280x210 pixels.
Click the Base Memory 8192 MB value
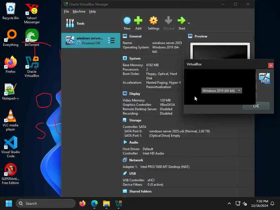pyautogui.click(x=152, y=65)
